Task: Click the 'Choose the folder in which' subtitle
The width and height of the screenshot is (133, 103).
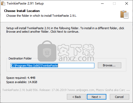Action: pos(41,16)
